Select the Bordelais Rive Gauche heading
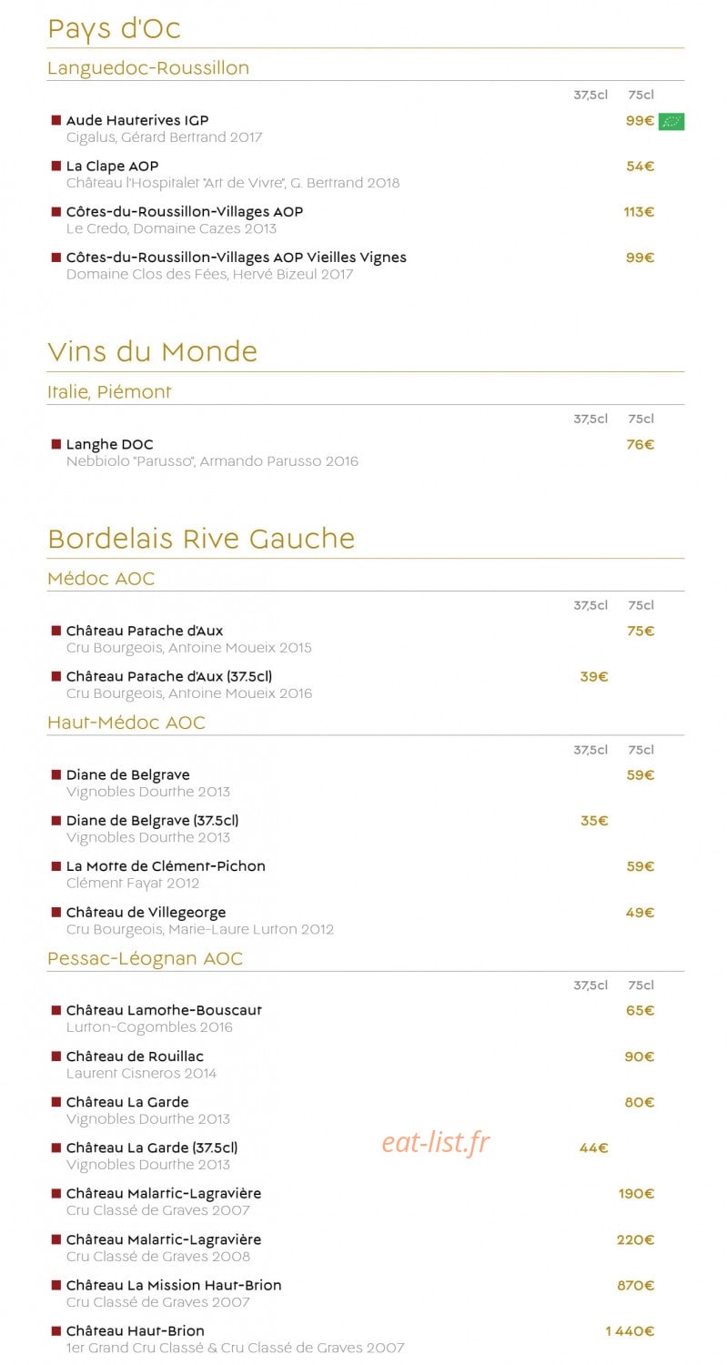727x1365 pixels. tap(201, 538)
